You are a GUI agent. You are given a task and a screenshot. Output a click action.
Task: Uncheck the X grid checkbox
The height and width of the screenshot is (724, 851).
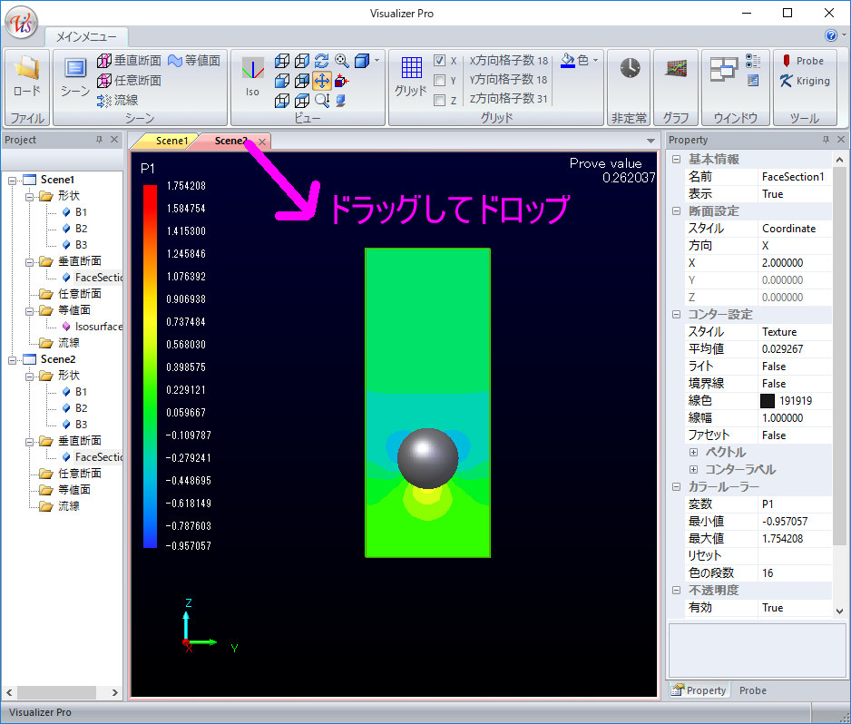(439, 61)
